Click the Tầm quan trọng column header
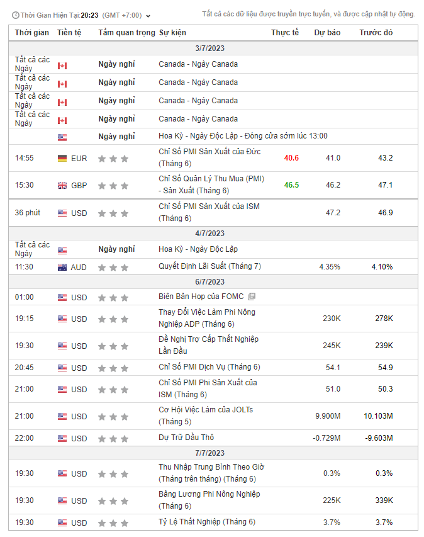The height and width of the screenshot is (537, 424). [126, 33]
